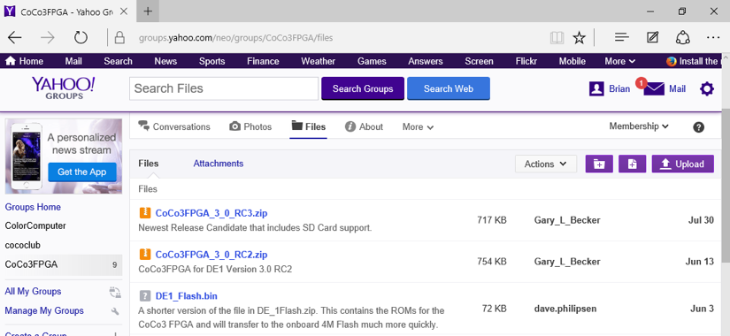Open the browser More actions ellipsis
This screenshot has width=730, height=336.
pos(713,38)
